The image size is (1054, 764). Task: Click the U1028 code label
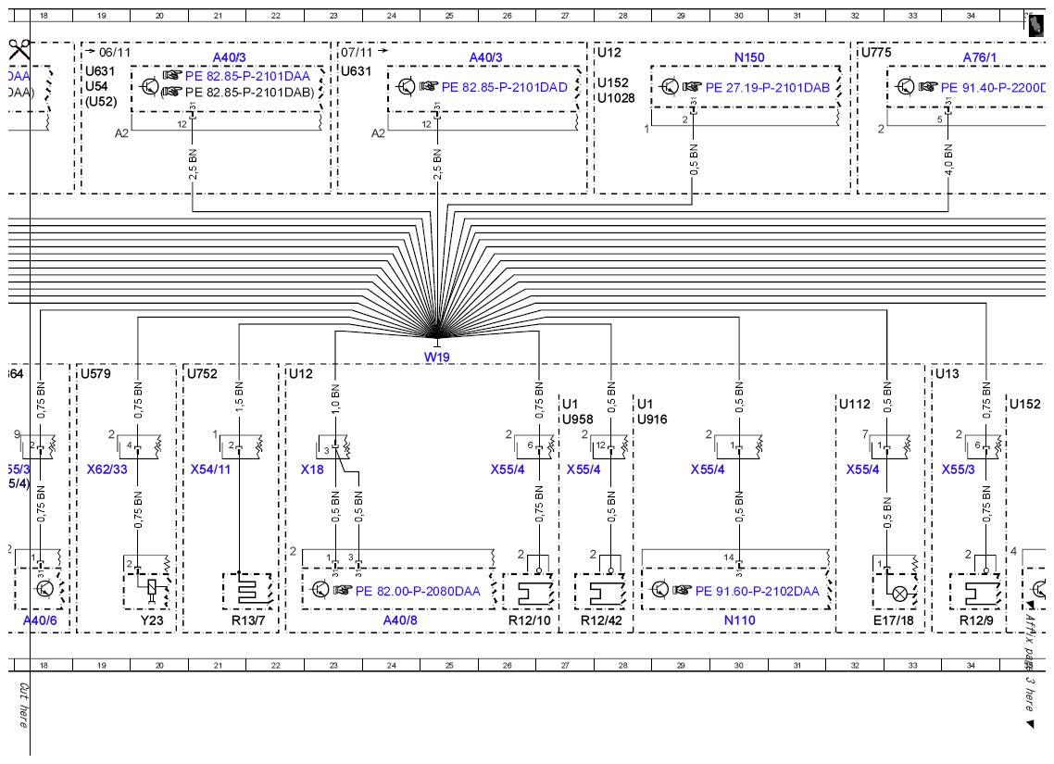(x=617, y=98)
